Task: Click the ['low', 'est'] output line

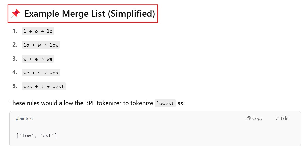Action: click(x=37, y=136)
